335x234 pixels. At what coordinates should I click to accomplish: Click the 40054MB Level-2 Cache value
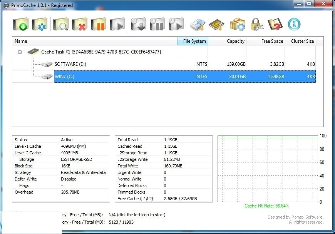69,153
